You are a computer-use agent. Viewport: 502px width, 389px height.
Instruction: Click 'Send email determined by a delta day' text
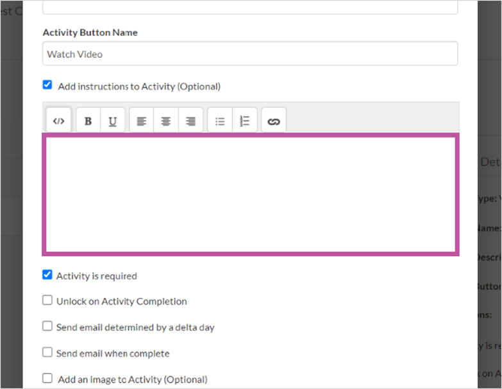[135, 327]
